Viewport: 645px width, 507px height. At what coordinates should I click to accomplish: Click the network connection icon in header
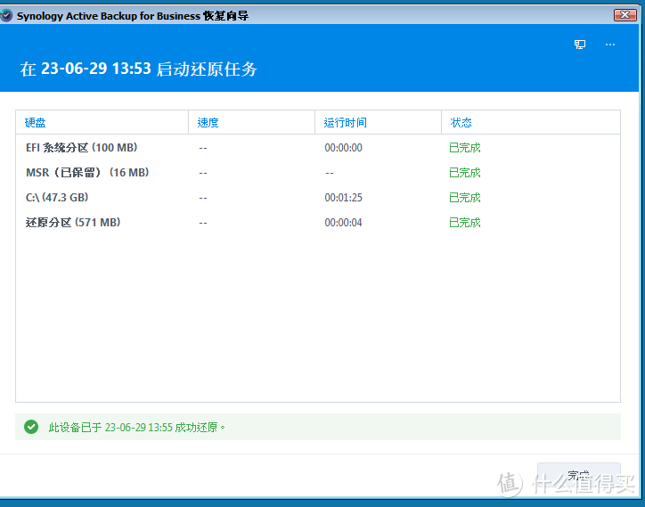click(580, 45)
